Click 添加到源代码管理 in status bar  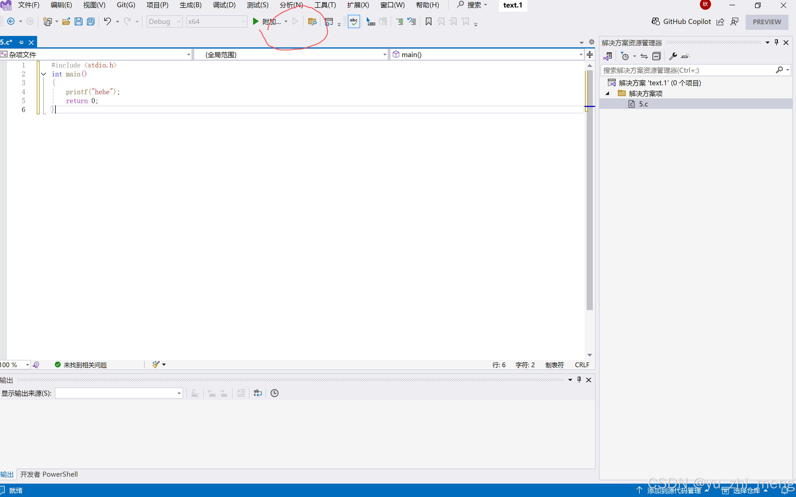click(674, 490)
